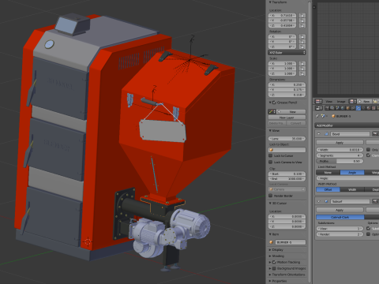The height and width of the screenshot is (284, 379).
Task: Click the Bevel Profile slider
Action: [340, 161]
